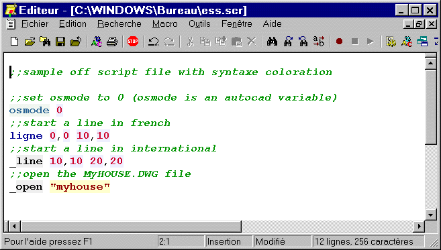
Task: Stop macro recording square button
Action: tap(355, 42)
